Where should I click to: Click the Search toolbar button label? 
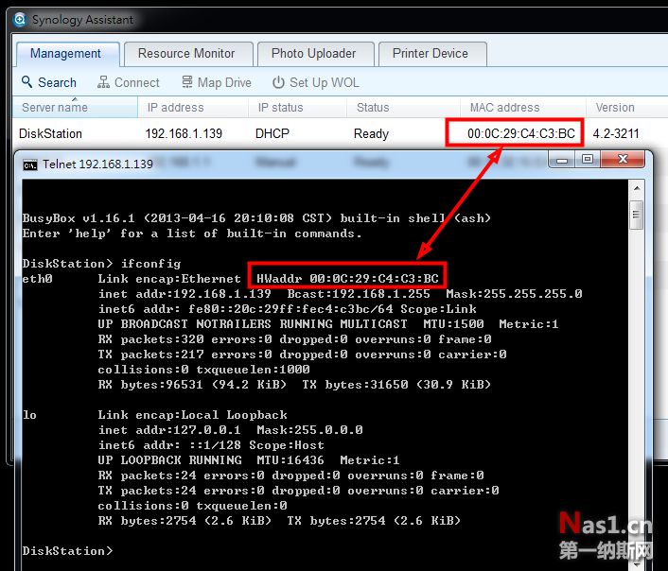57,82
